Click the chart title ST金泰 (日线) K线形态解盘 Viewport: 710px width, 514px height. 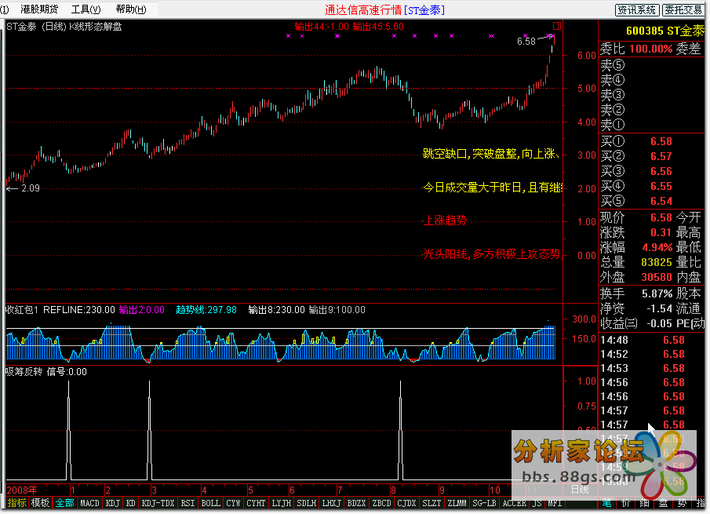[x=64, y=27]
